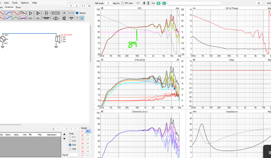Select variant S1
Screen dimensions: 271x158
82,131
